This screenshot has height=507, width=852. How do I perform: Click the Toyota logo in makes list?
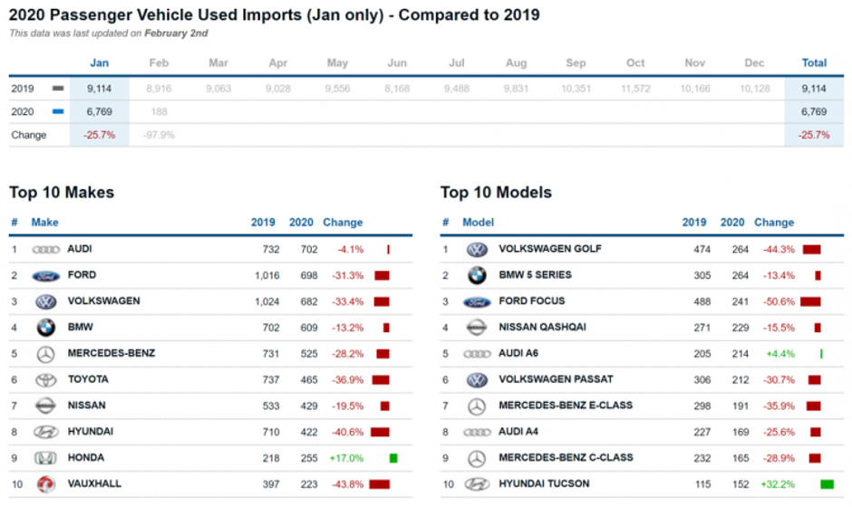(45, 380)
